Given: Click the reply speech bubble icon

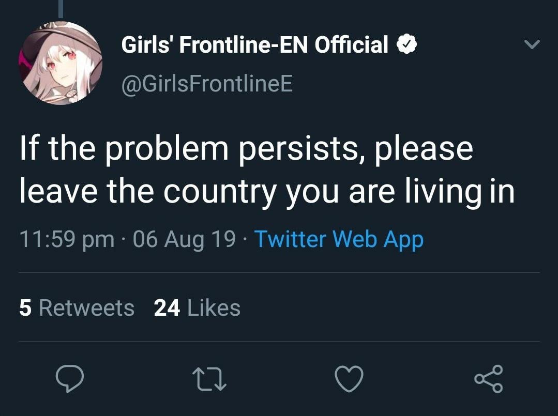Looking at the screenshot, I should (70, 379).
